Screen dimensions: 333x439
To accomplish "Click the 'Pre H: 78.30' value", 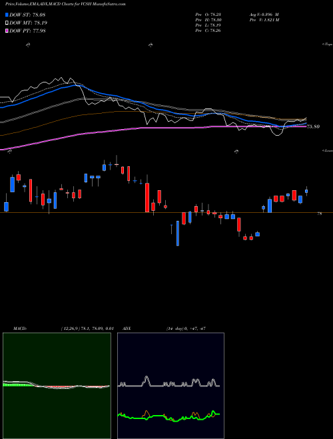I will (208, 20).
